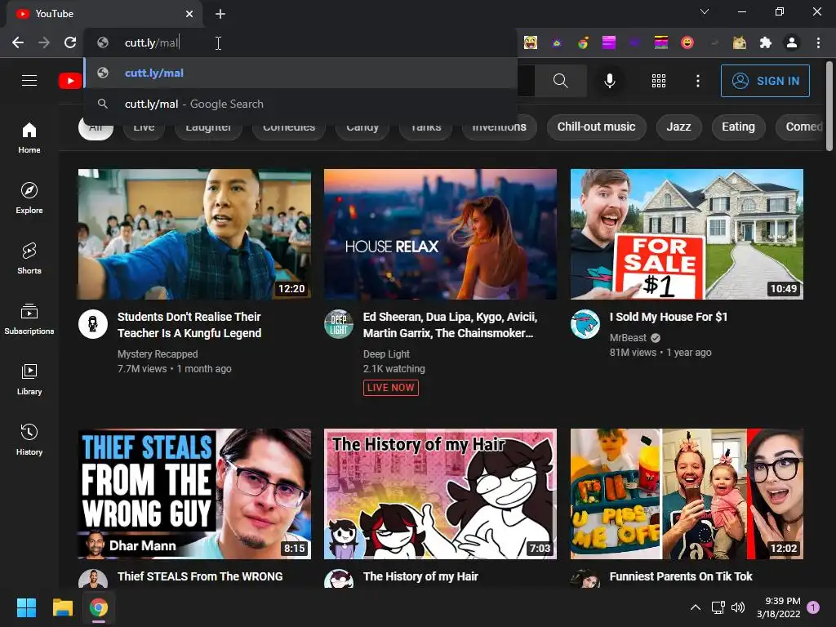836x627 pixels.
Task: Open the YouTube apps grid icon
Action: [659, 81]
